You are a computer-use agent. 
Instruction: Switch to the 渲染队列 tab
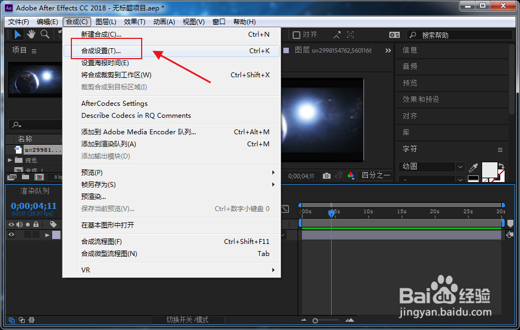[x=35, y=191]
